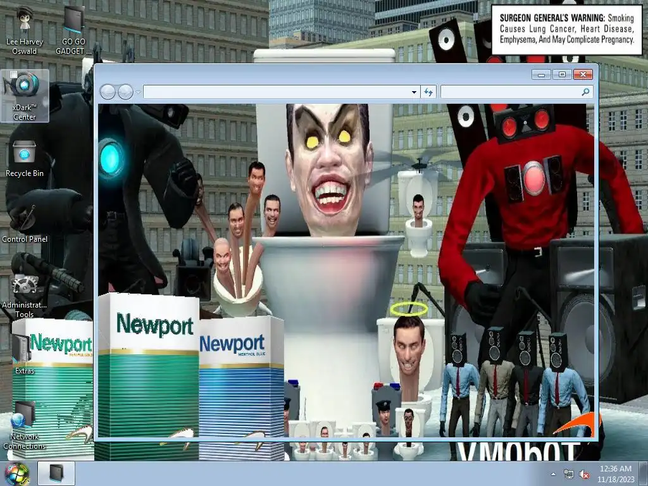Click the muted volume tray icon

pos(584,475)
